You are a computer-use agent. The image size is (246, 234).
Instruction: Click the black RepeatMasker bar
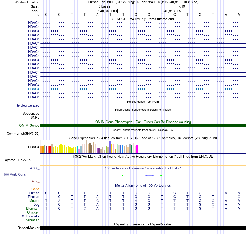tap(143, 228)
